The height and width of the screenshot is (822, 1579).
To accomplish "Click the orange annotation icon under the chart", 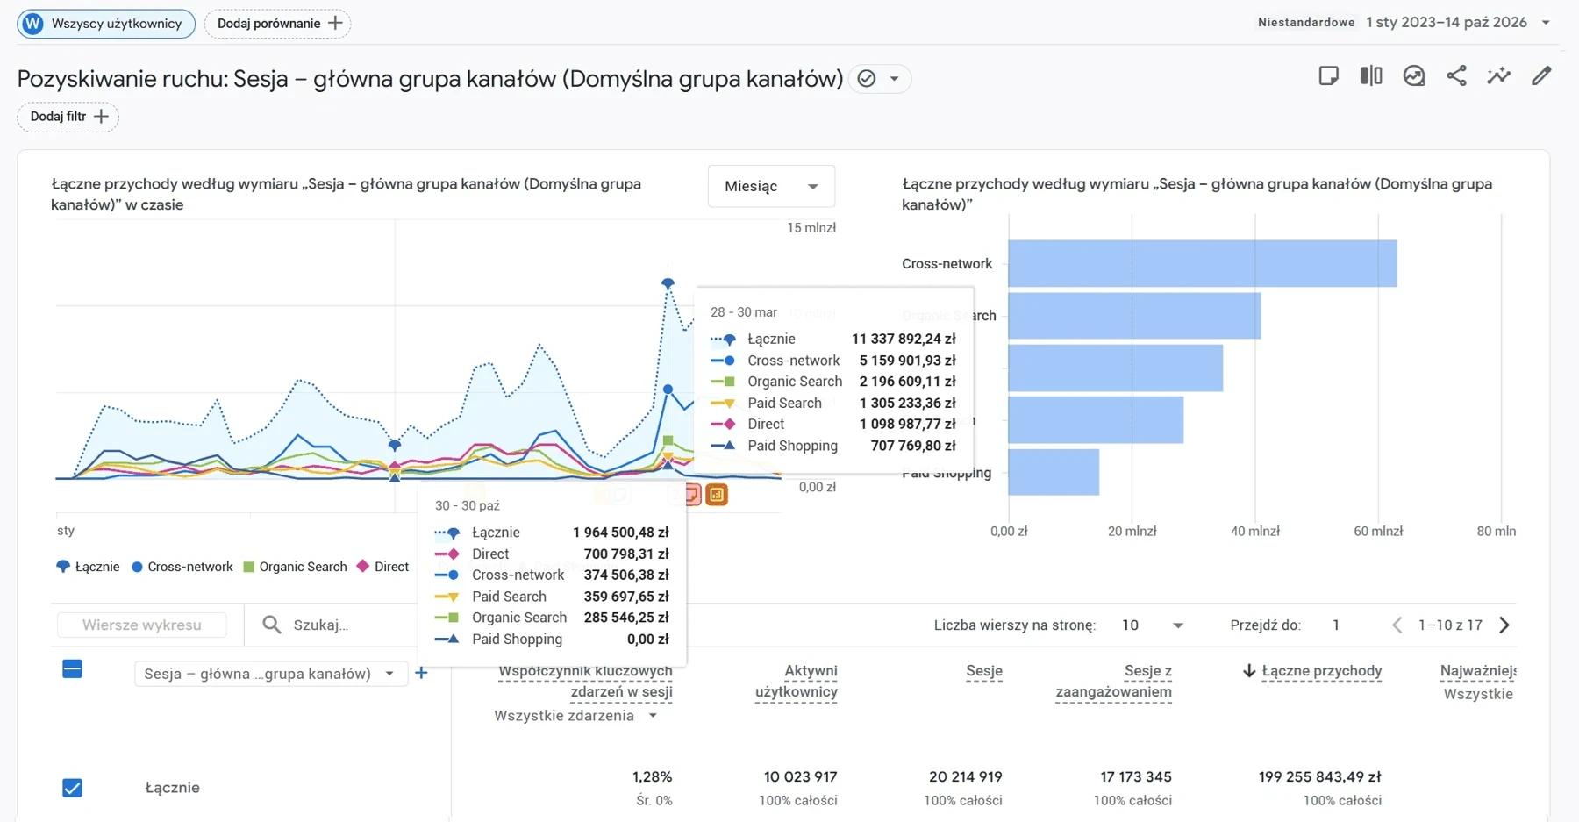I will [x=717, y=495].
